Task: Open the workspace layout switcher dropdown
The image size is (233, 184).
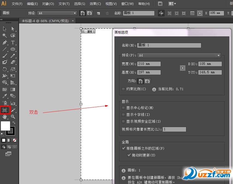Action: [172, 4]
